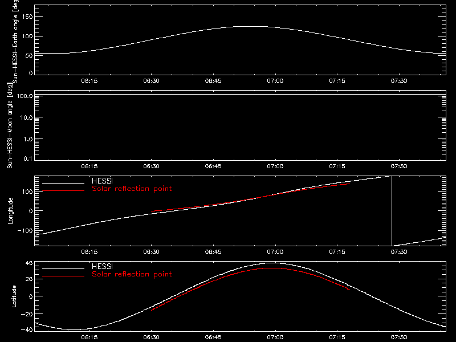Click the -40 tick on Latitude axis
The image size is (456, 342).
pos(27,329)
